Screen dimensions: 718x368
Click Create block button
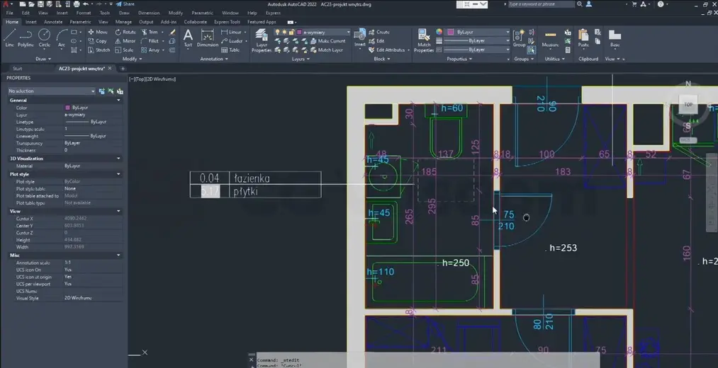[379, 32]
